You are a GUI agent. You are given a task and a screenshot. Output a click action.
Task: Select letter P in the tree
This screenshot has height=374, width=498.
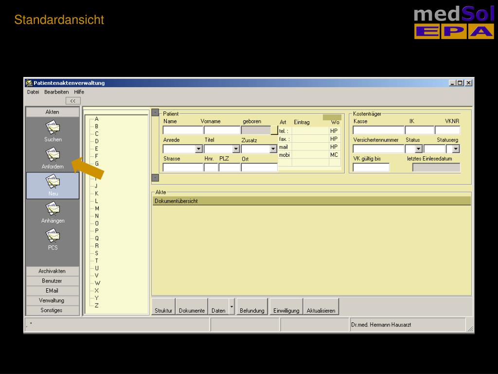point(97,230)
